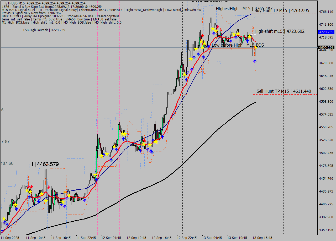This screenshot has height=241, width=336.
Task: Click the 13 Sep 16:45 time axis label
Action: point(262,238)
